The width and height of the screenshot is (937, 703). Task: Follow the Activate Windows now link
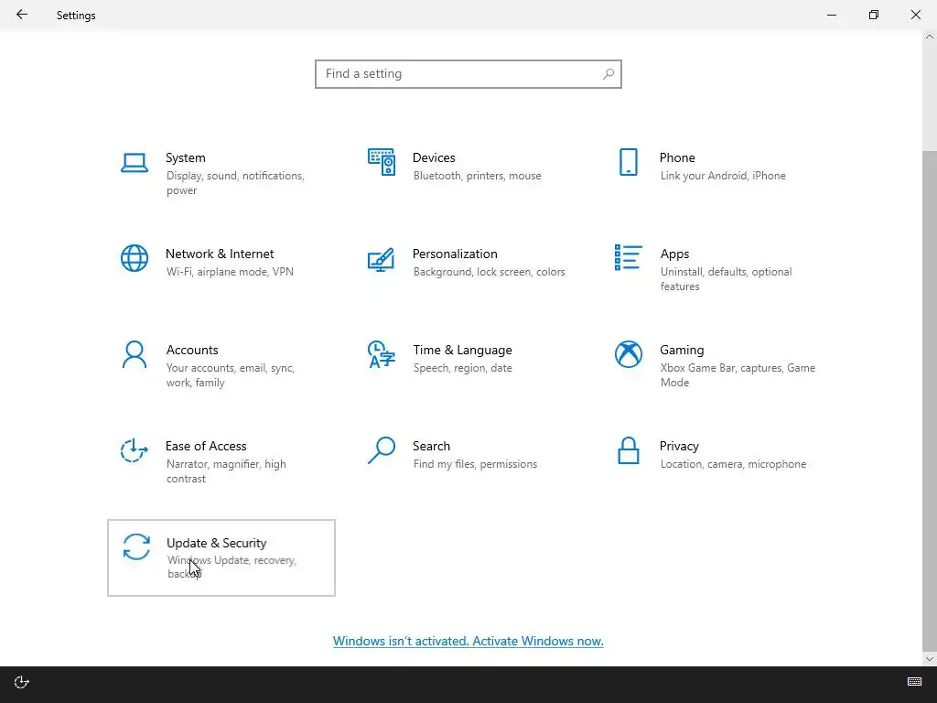(468, 641)
